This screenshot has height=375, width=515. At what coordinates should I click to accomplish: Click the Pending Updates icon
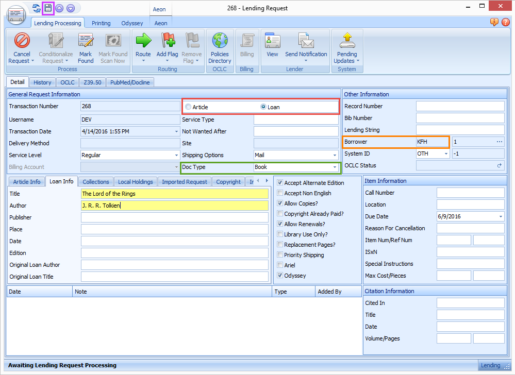point(347,40)
